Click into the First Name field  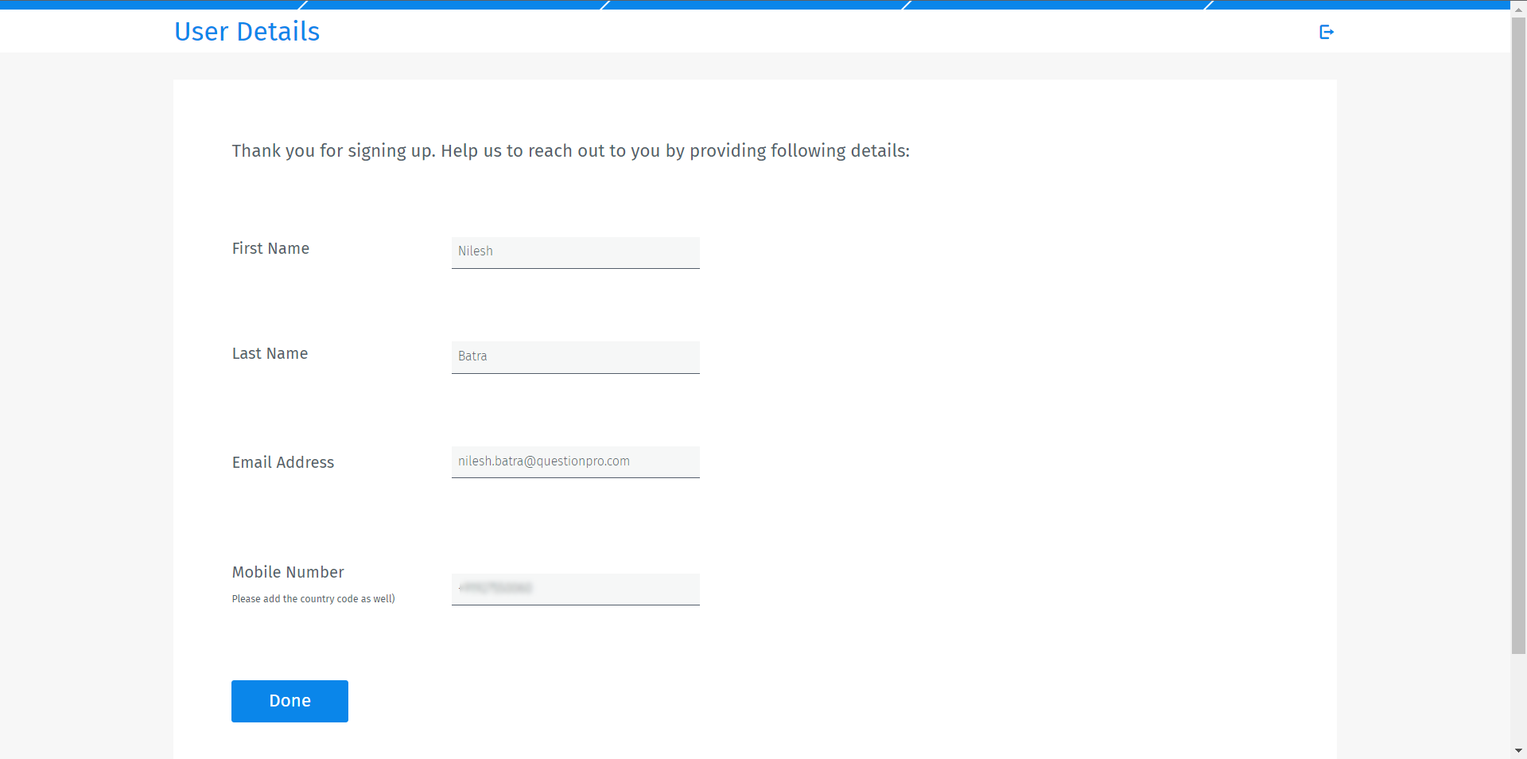tap(575, 252)
